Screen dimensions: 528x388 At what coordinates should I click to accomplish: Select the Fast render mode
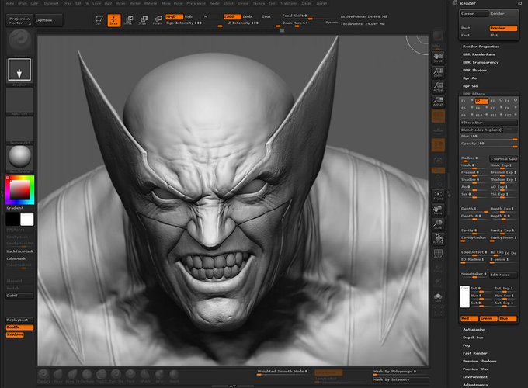pyautogui.click(x=465, y=36)
